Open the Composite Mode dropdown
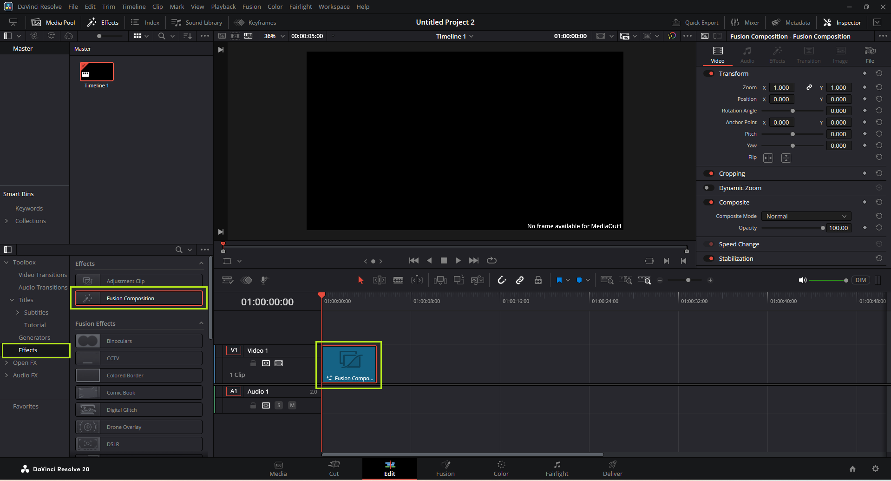 point(806,216)
